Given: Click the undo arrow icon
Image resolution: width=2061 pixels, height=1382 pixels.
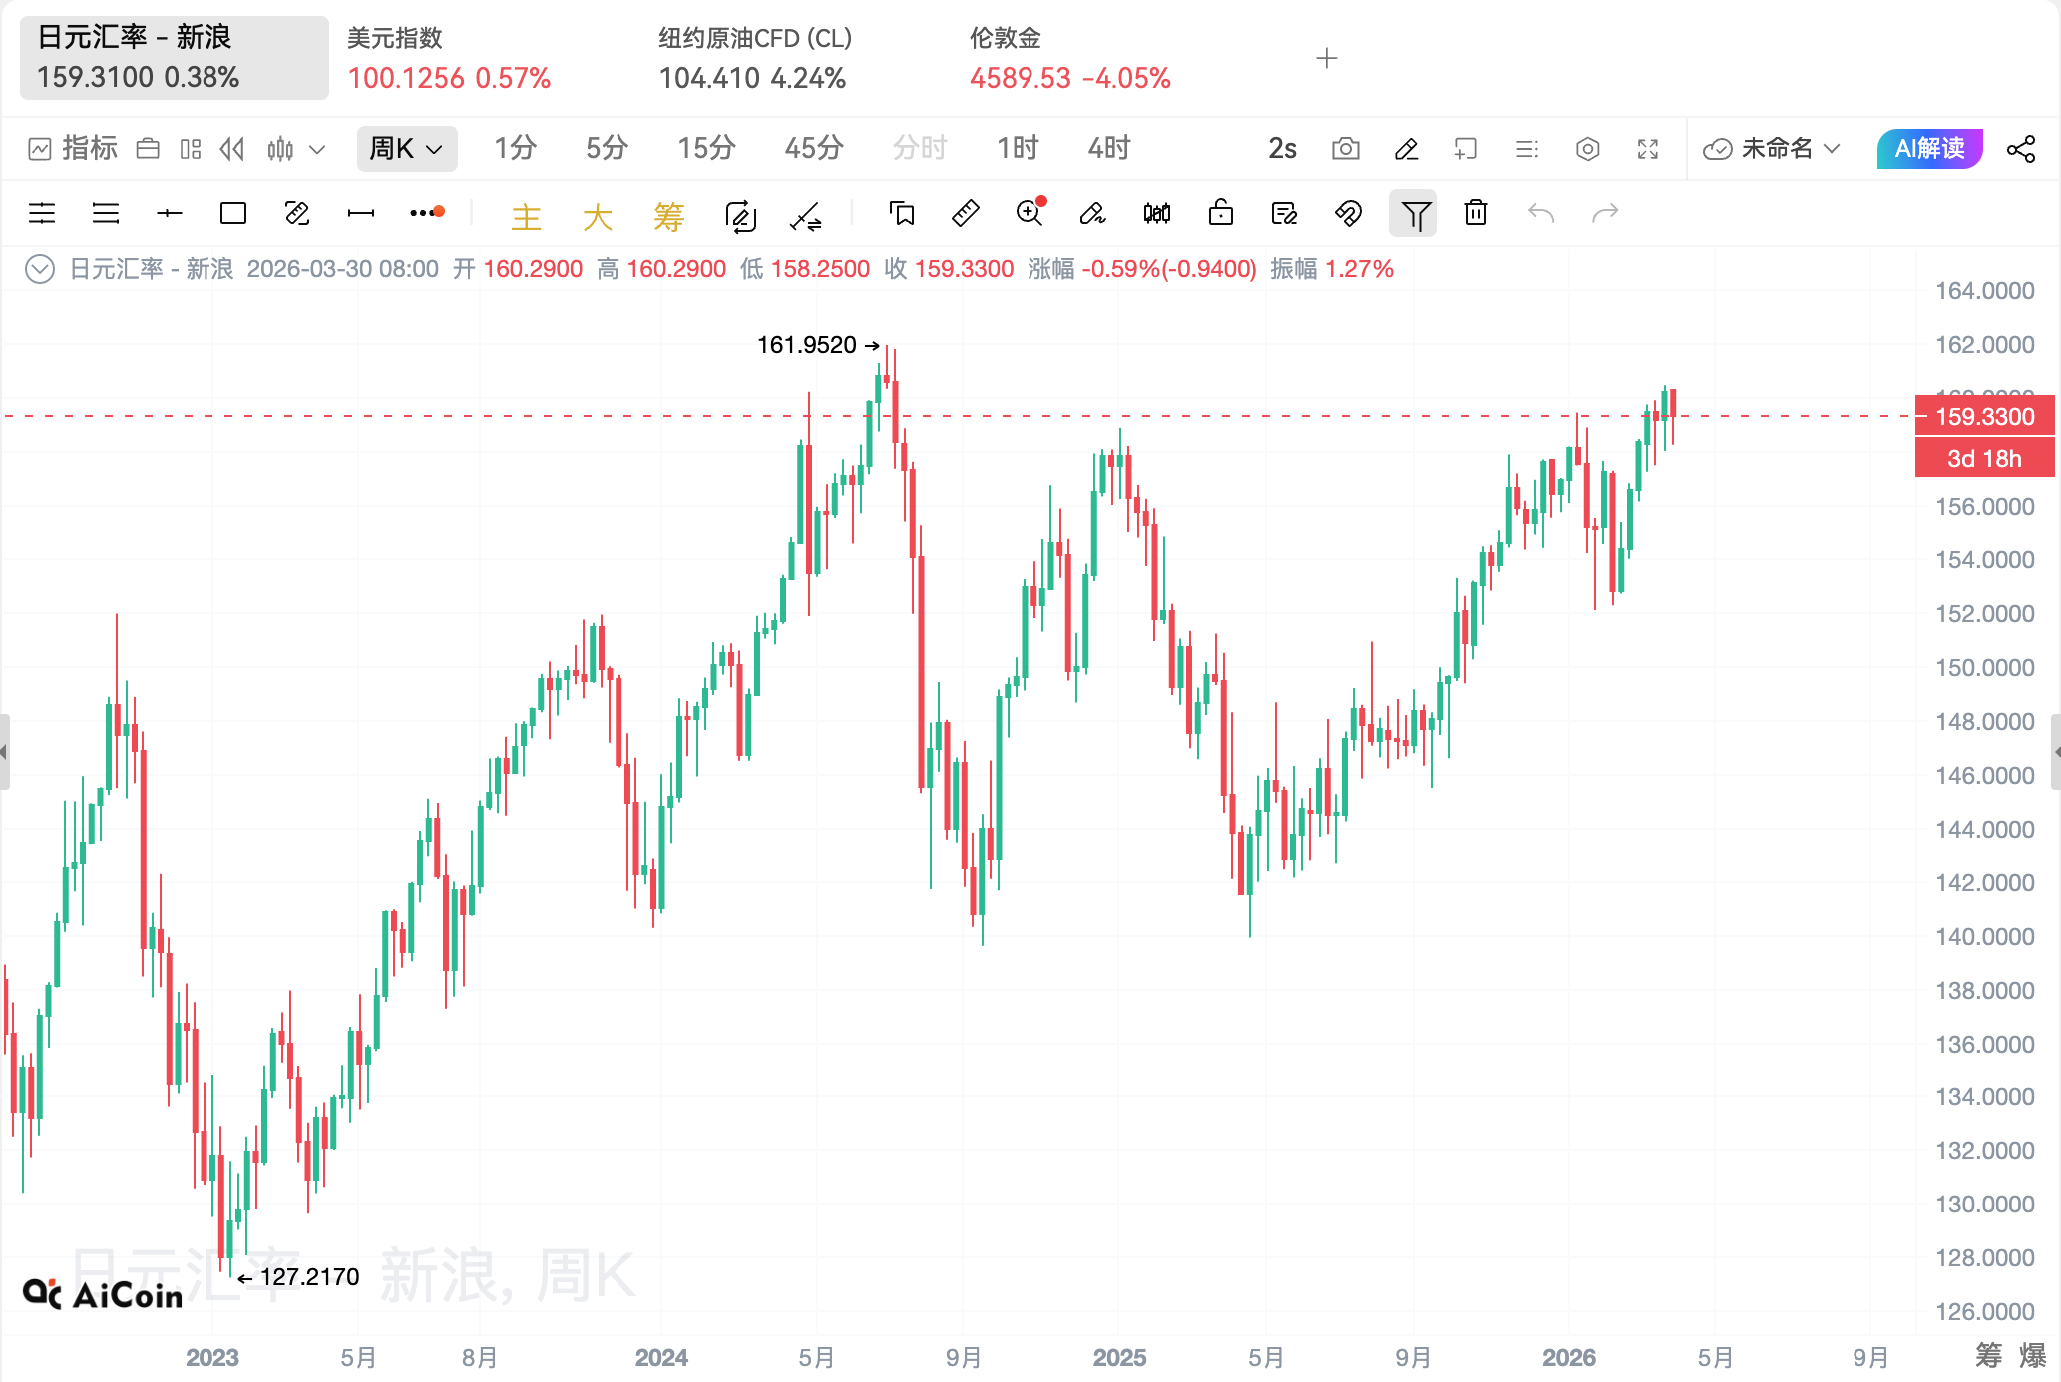Looking at the screenshot, I should tap(1541, 213).
